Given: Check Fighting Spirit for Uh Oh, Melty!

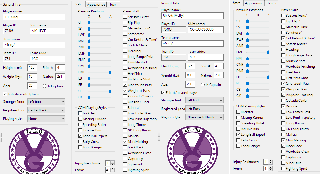Looking at the screenshot, I should (x=283, y=169).
